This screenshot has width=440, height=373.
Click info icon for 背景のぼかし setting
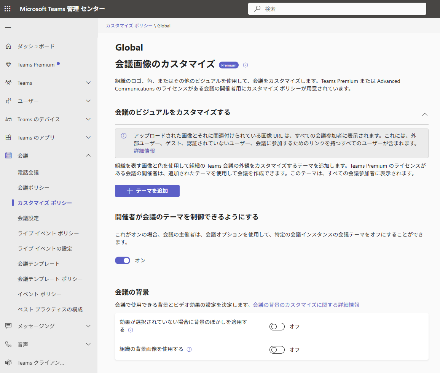point(131,330)
